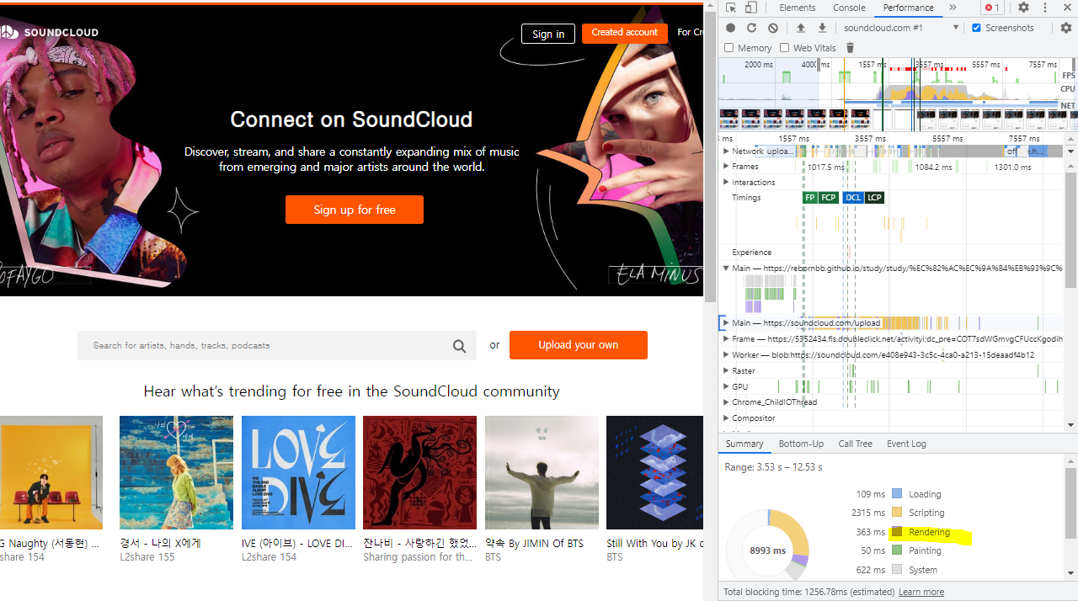Show more DevTools tabs chevron
This screenshot has width=1078, height=601.
[x=953, y=8]
